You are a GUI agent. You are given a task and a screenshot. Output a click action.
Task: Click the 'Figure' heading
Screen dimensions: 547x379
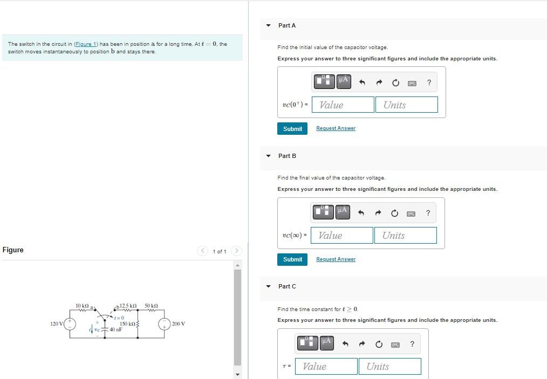click(13, 250)
